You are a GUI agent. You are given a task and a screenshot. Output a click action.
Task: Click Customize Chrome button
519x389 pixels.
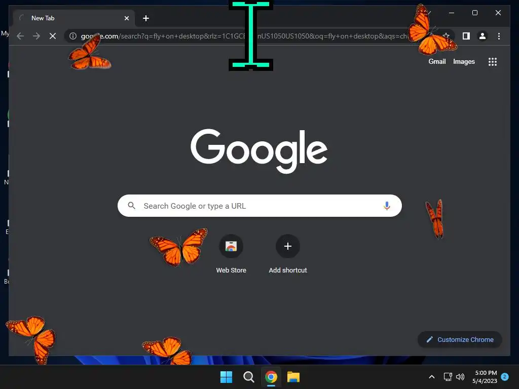[x=460, y=339]
